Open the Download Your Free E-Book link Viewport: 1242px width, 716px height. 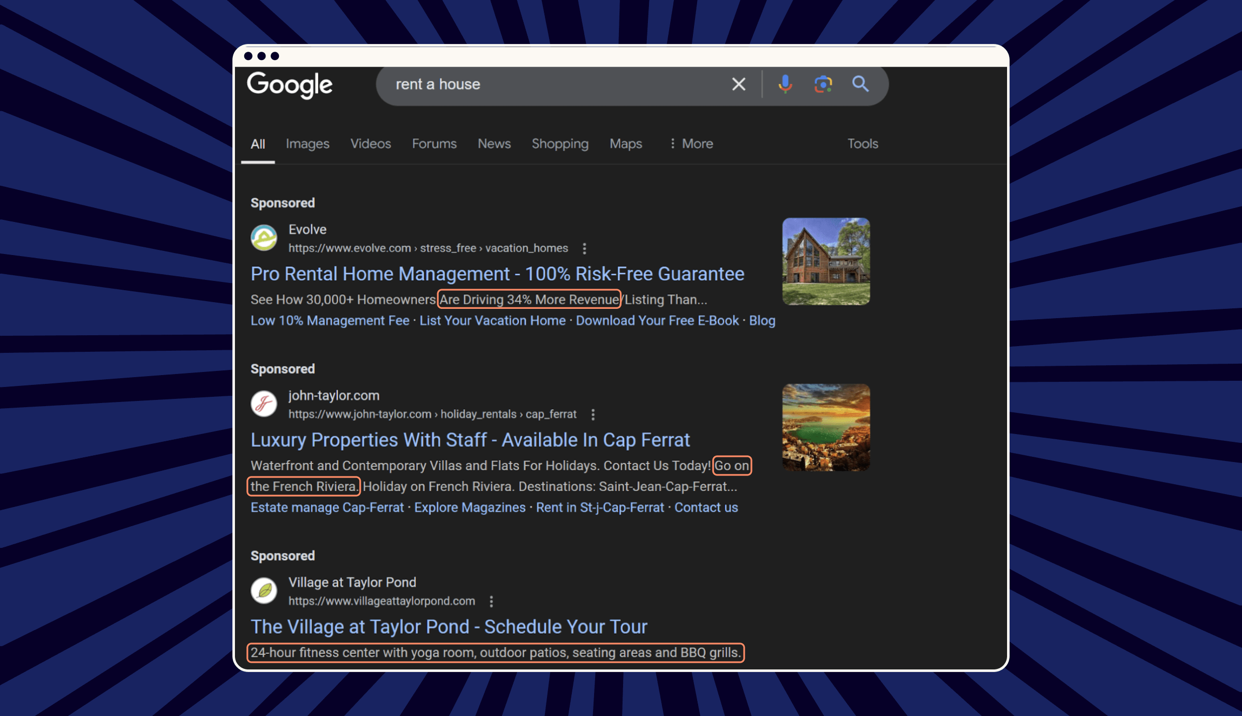click(x=657, y=320)
